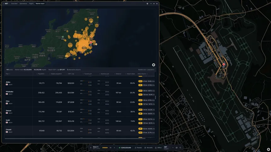Screen dimensions: 271x152
Task: Click Abiko population value 131,771
Action: coord(42,83)
